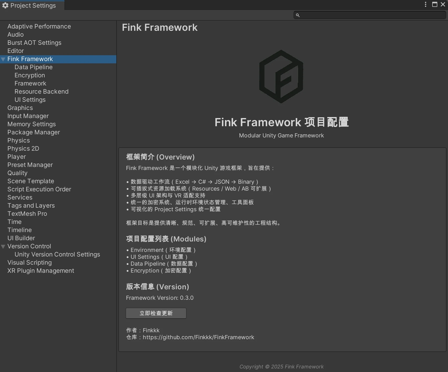Collapse the Version Control section arrow

point(3,247)
